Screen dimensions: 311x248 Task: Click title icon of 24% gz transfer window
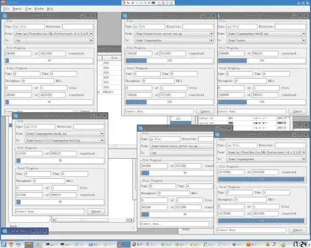pos(125,16)
